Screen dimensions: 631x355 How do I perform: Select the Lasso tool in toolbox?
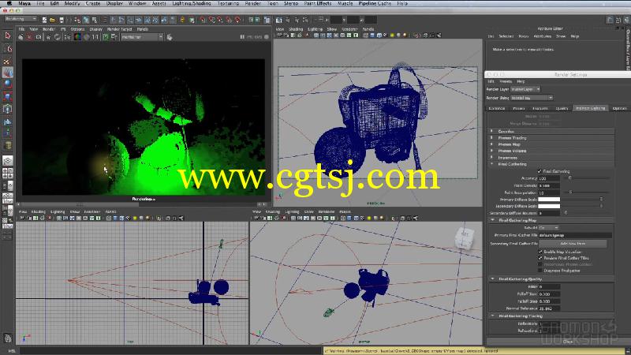tap(8, 49)
